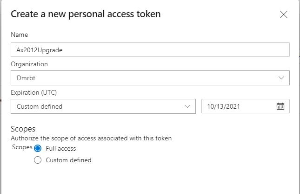Click the large Scopes section heading

click(23, 129)
